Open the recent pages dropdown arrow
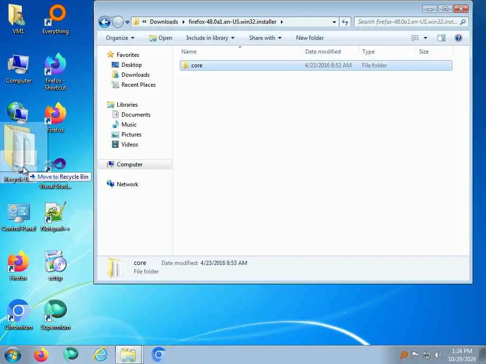The height and width of the screenshot is (364, 486). click(x=127, y=22)
